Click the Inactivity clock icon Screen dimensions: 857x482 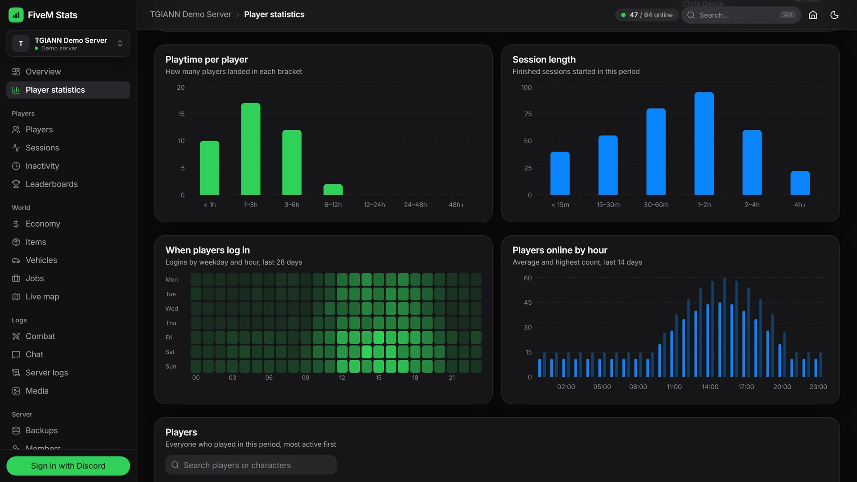(x=16, y=166)
